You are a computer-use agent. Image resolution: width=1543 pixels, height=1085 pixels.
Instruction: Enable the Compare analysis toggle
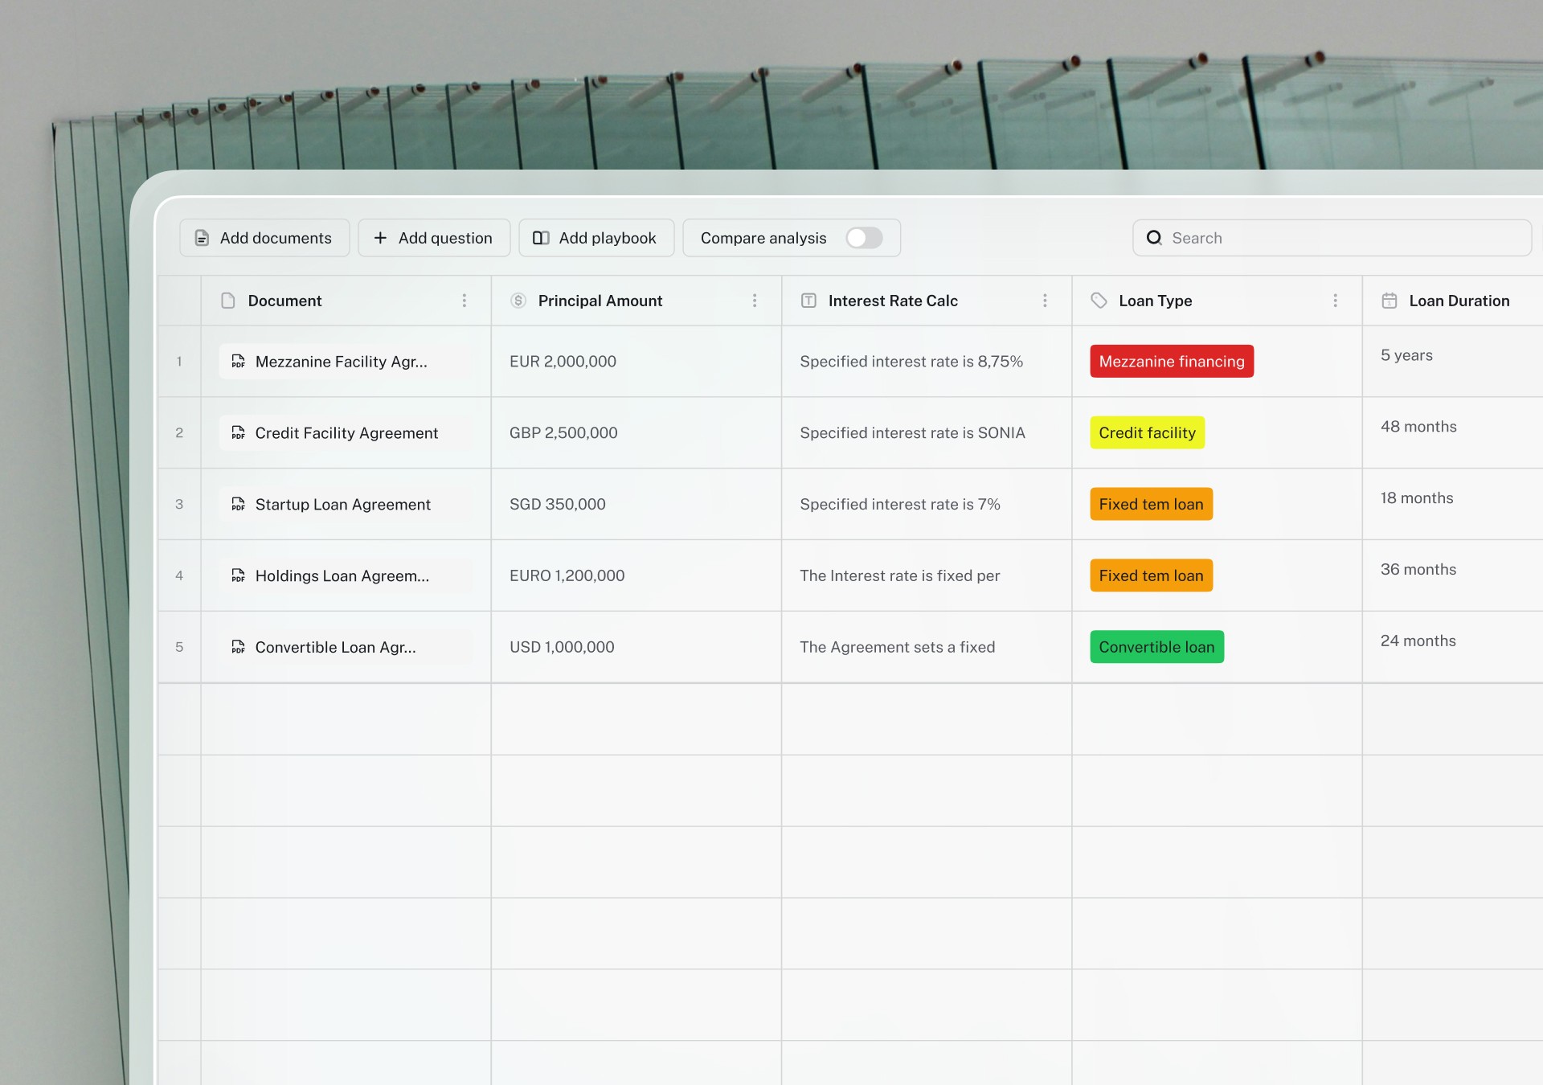[865, 238]
